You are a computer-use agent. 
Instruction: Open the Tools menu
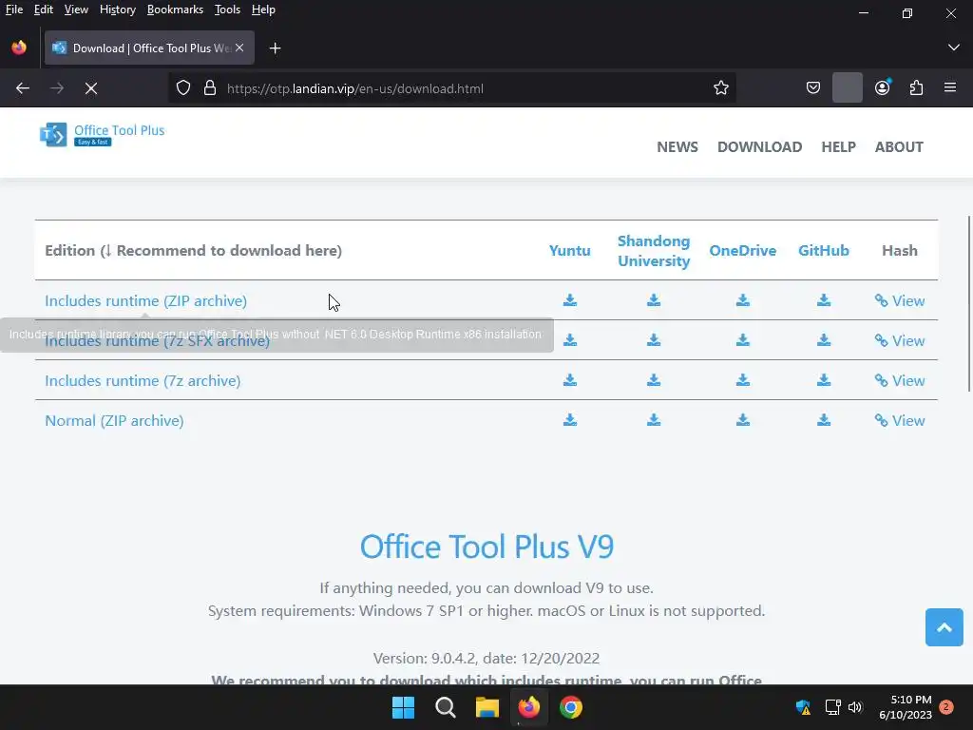227,10
